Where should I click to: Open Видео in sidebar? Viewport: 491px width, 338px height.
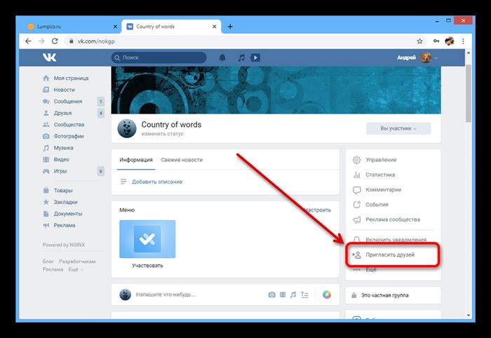click(62, 159)
